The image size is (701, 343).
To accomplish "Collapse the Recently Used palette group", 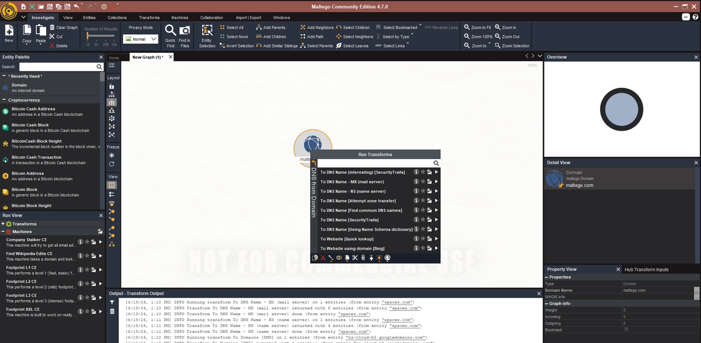I will click(4, 76).
